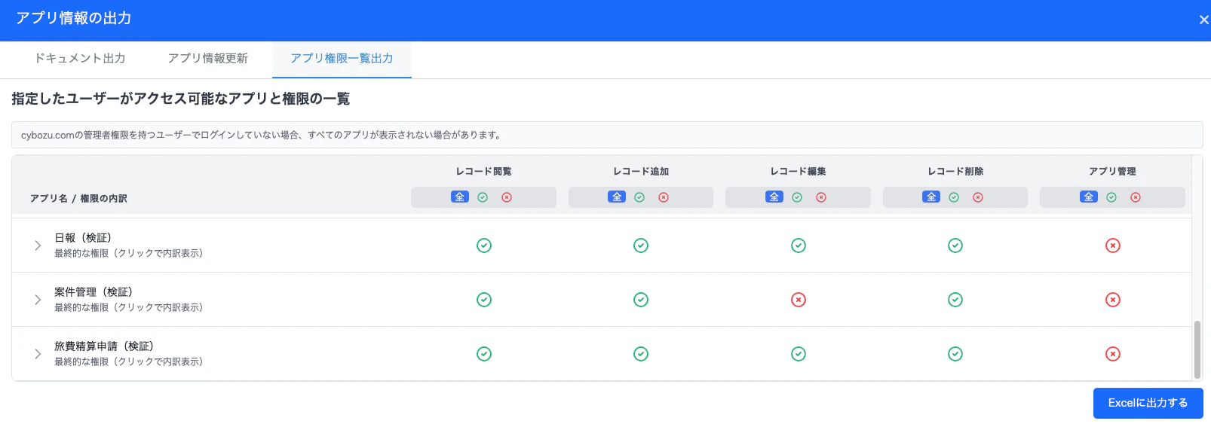
Task: Click 旅費精算申請（検証）レコード編集 check icon
Action: pyautogui.click(x=799, y=354)
